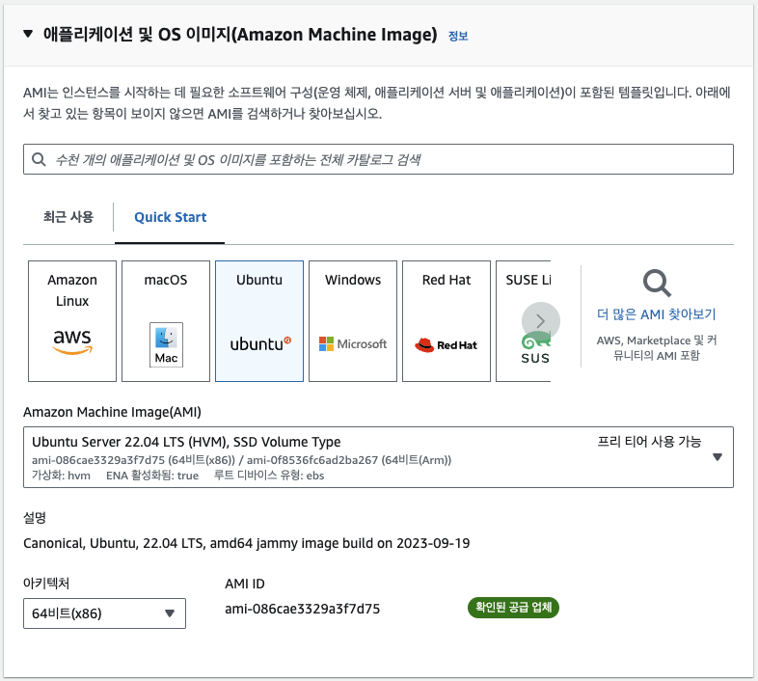Click the 가상화: hvm text

coord(61,476)
